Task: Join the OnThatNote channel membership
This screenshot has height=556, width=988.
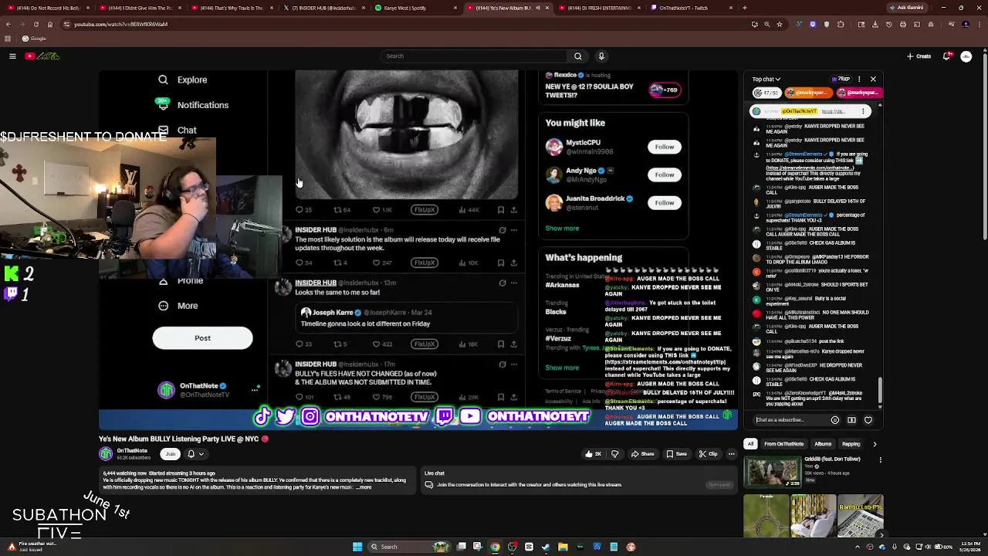Action: coord(171,454)
